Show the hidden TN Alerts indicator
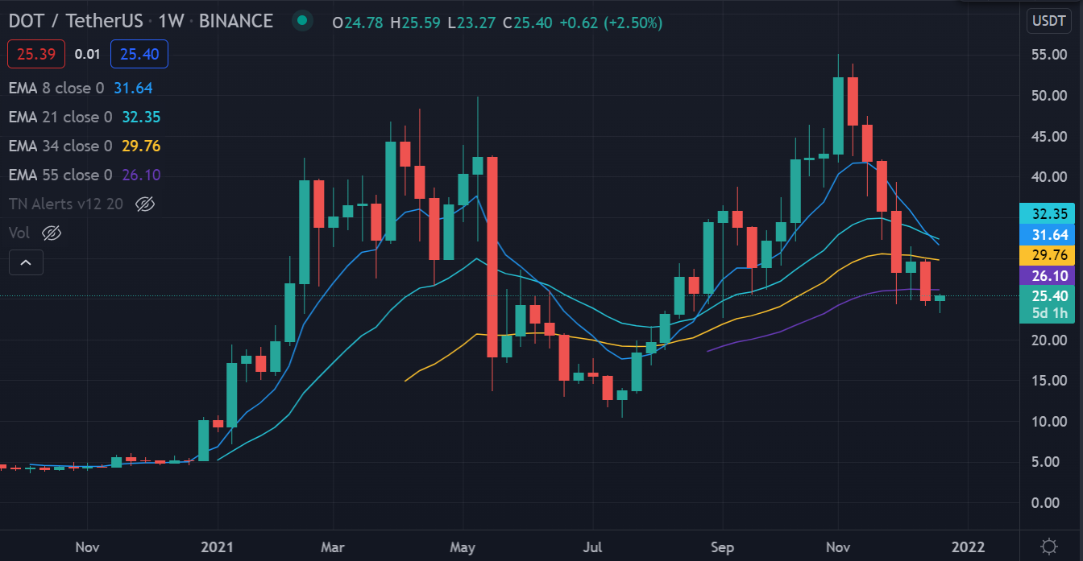This screenshot has width=1083, height=561. (145, 204)
